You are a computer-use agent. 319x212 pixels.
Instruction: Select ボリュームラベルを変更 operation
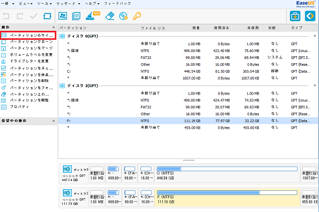pyautogui.click(x=28, y=55)
